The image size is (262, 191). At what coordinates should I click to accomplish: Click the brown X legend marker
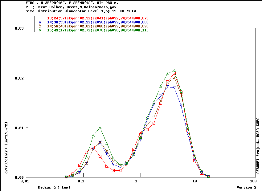pos(40,26)
